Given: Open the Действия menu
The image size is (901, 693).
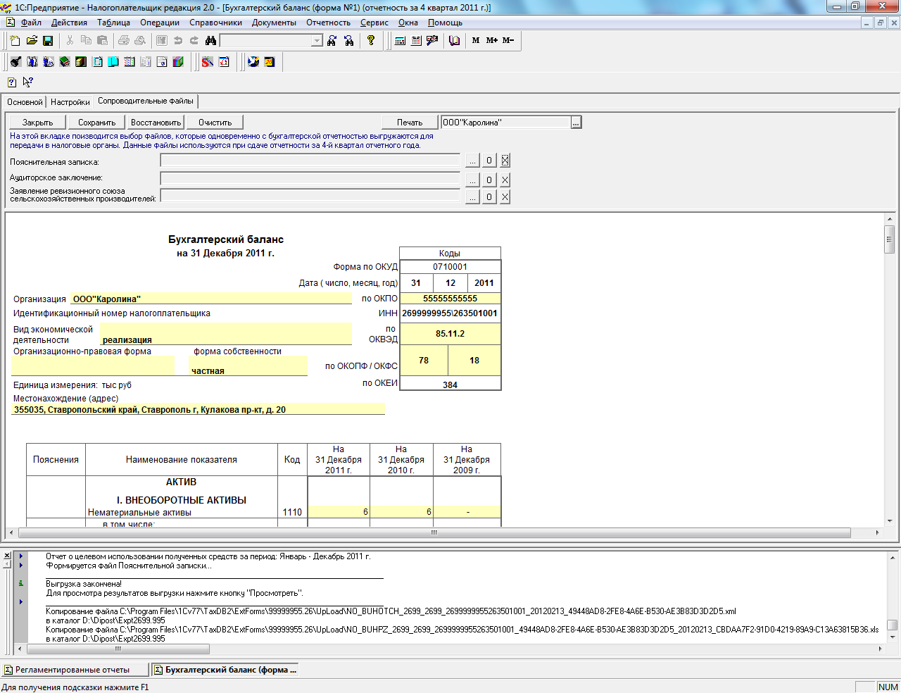Looking at the screenshot, I should [x=69, y=23].
